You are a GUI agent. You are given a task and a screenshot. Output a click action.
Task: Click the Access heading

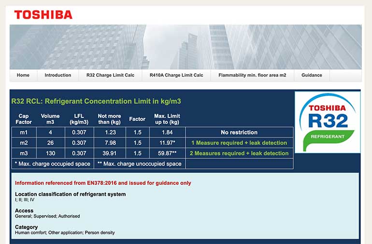pyautogui.click(x=24, y=210)
